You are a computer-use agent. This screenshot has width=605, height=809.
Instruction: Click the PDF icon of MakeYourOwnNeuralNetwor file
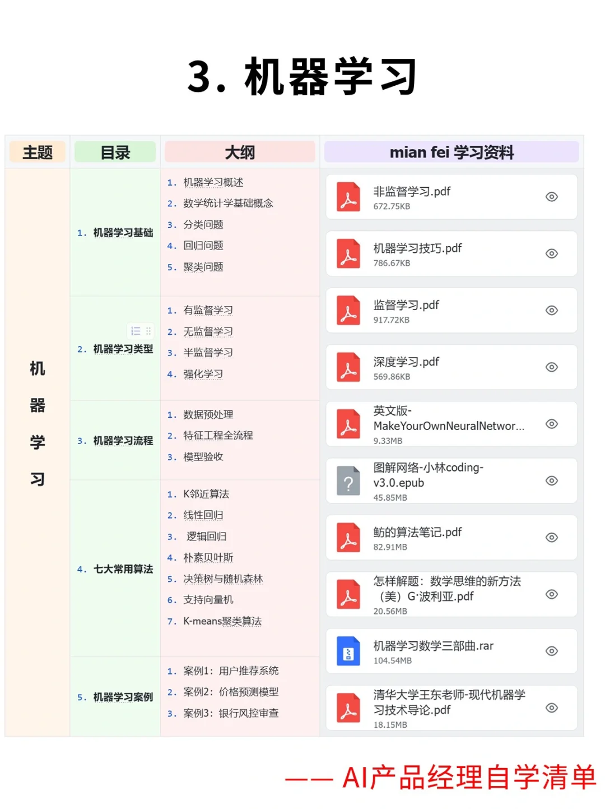tap(348, 424)
